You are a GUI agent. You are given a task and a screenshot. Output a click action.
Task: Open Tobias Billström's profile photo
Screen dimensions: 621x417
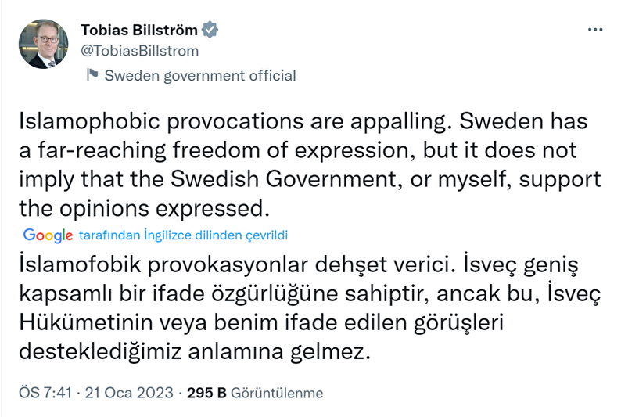click(x=44, y=44)
